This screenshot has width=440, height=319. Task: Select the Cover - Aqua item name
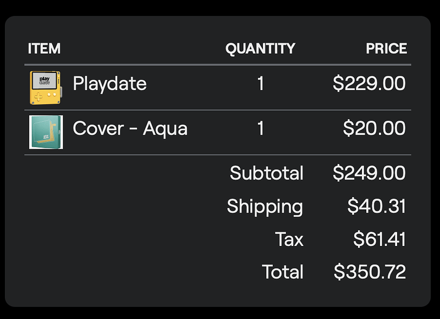point(130,128)
